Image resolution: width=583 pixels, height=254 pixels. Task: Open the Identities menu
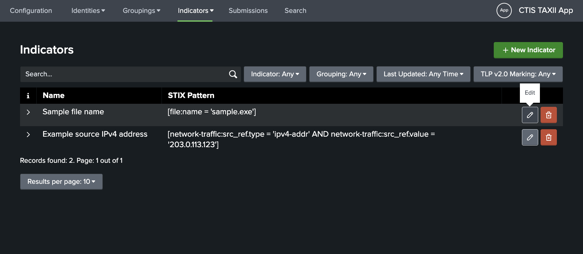(88, 11)
